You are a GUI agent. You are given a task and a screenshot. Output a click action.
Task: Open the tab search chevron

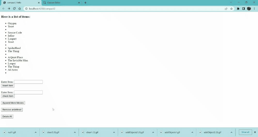pos(231,3)
